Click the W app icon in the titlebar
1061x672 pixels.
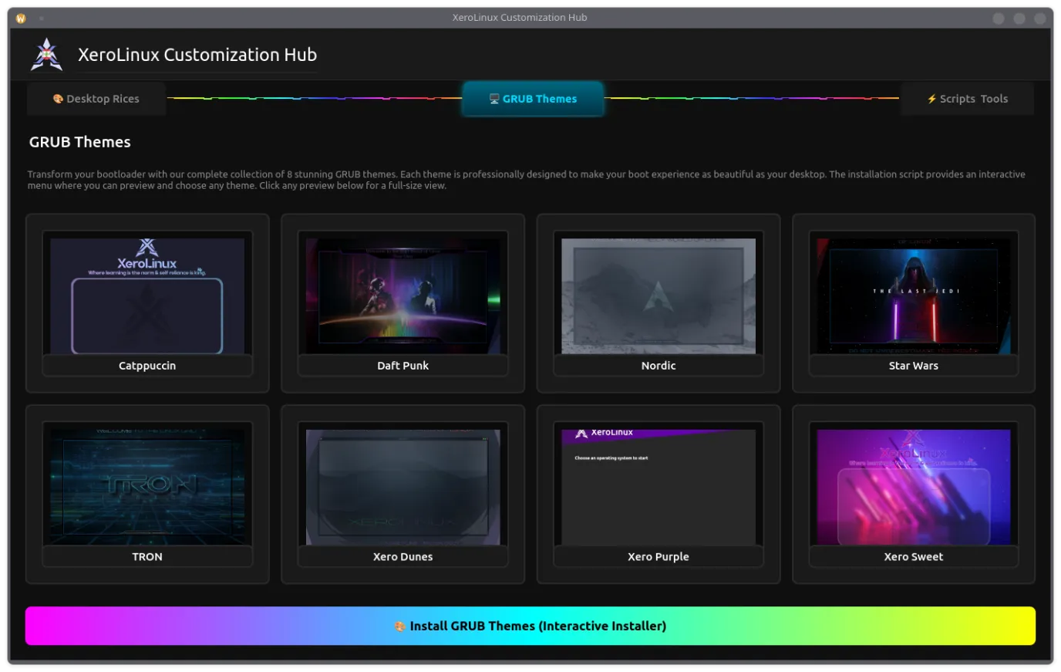click(20, 17)
